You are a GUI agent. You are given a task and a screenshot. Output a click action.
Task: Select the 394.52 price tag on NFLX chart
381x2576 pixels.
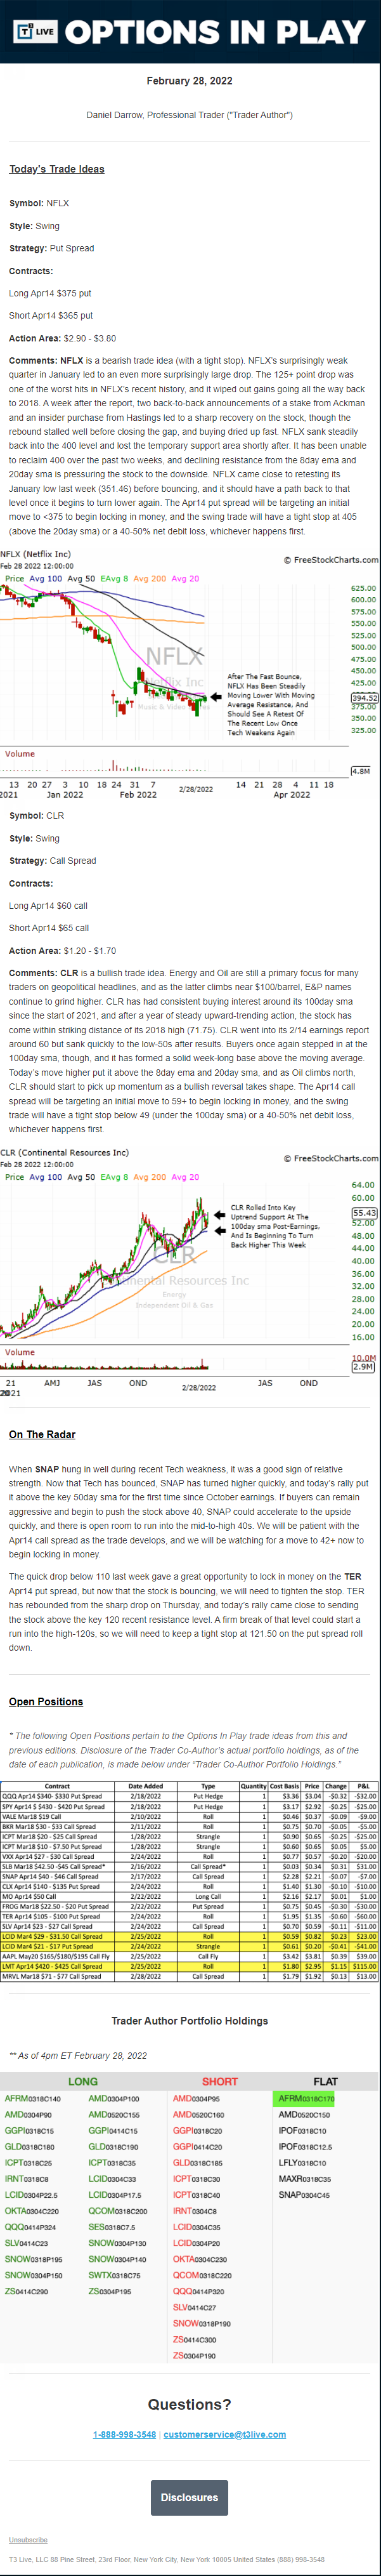pos(365,698)
